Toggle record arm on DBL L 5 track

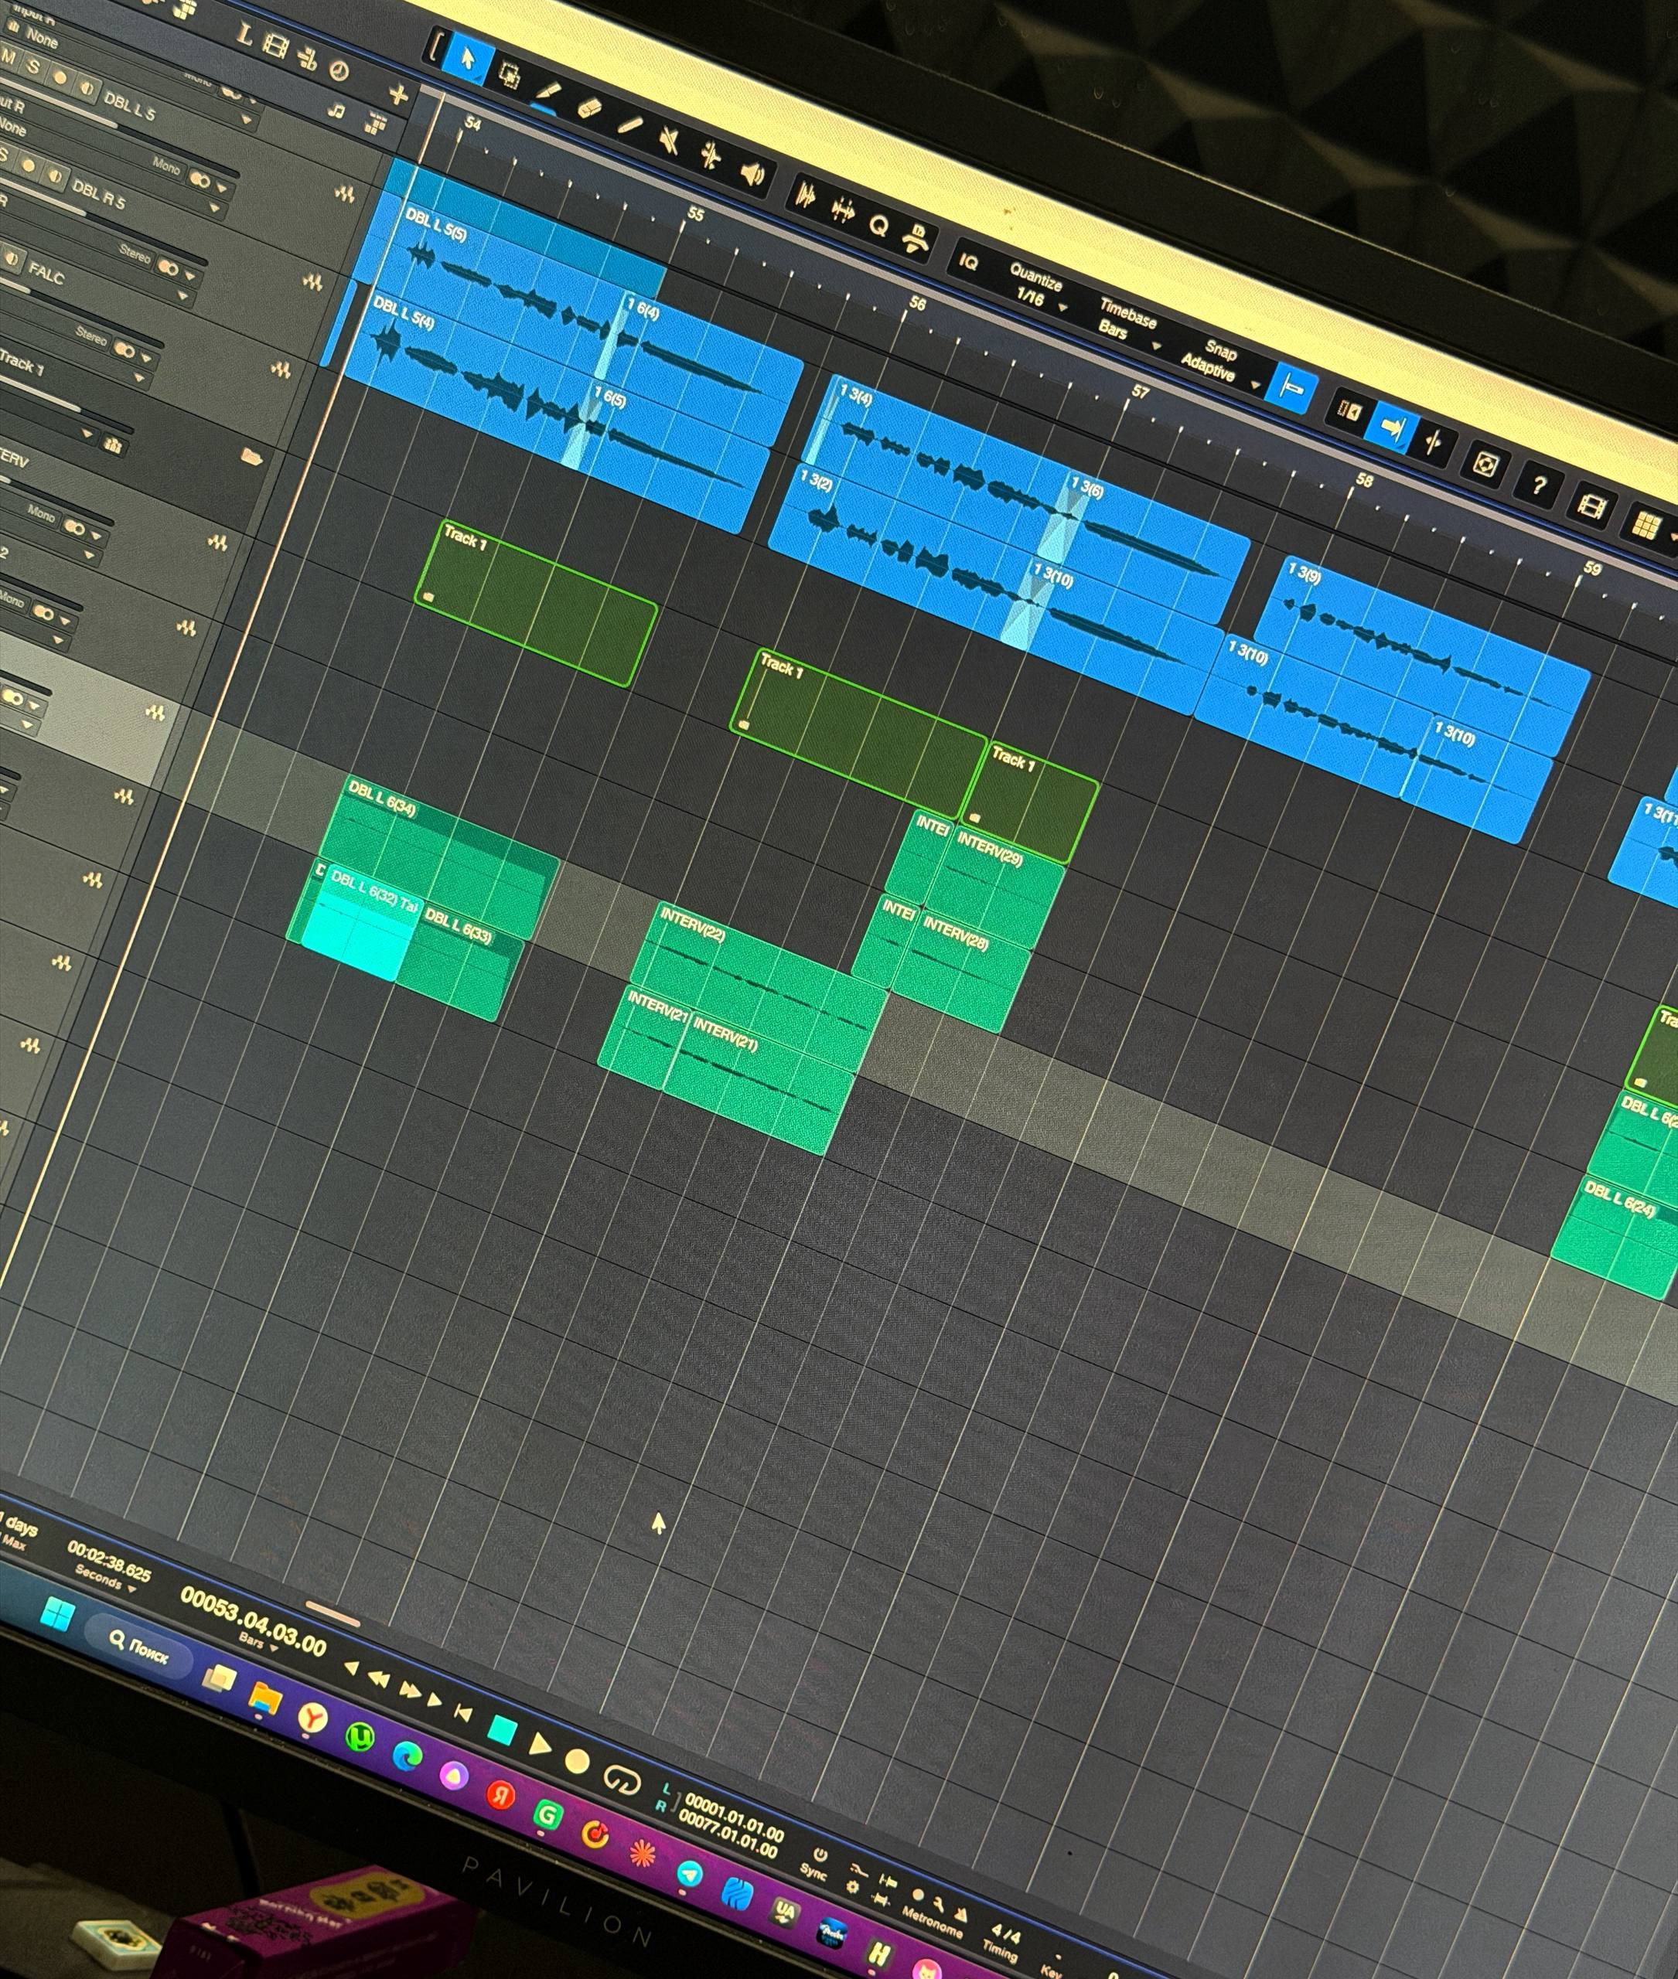pos(59,77)
